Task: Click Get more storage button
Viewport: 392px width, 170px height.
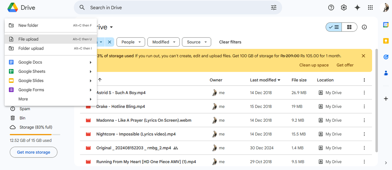Action: 34,152
